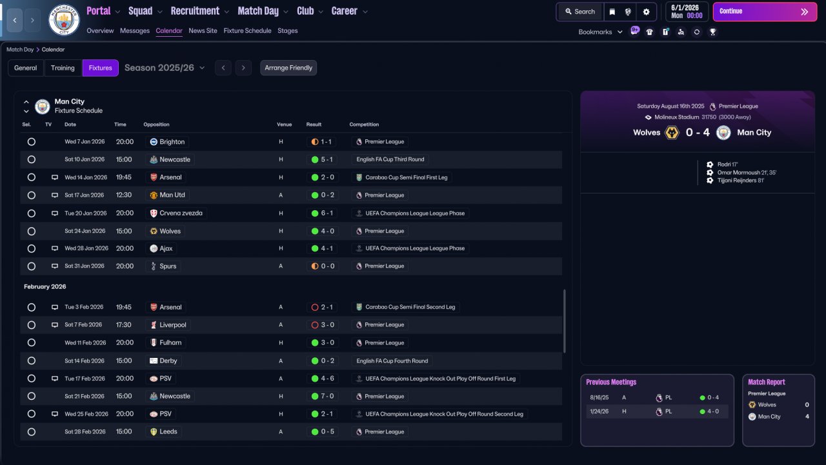Click the TV icon on Arsenal 14 Jan row
The width and height of the screenshot is (826, 465).
point(55,177)
